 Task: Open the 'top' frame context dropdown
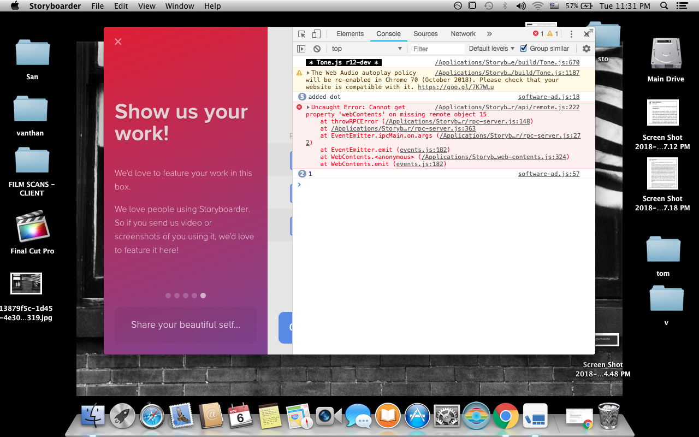[x=366, y=49]
